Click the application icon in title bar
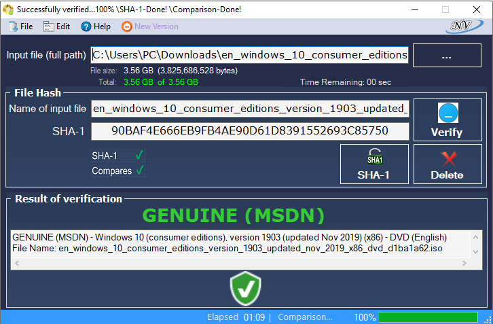Viewport: 493px width, 324px height. (8, 10)
